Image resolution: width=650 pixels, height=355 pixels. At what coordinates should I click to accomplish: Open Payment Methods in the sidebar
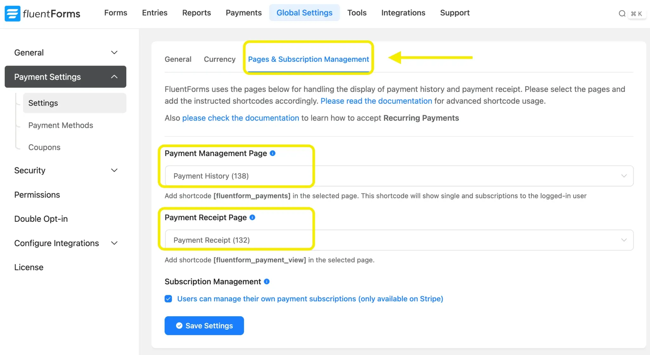[x=61, y=125]
